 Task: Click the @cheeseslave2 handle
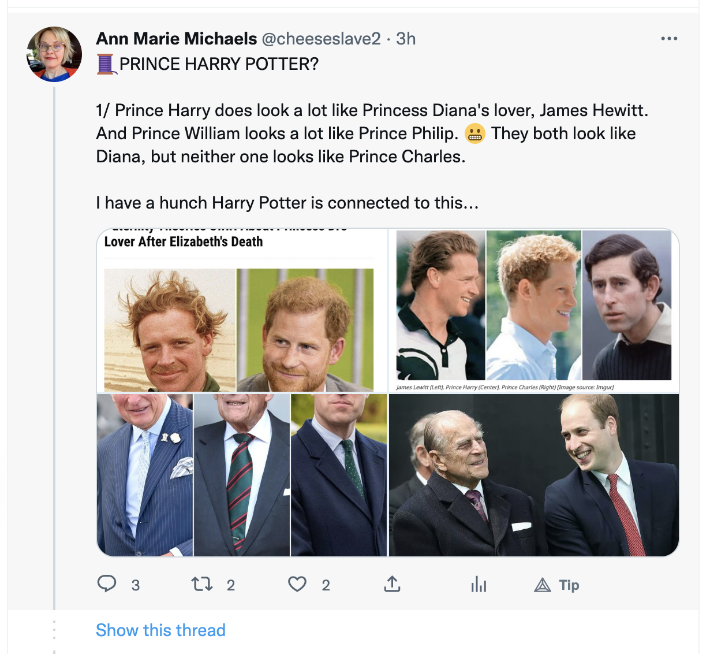tap(322, 39)
